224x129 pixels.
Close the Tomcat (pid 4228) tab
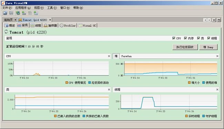click(x=50, y=20)
